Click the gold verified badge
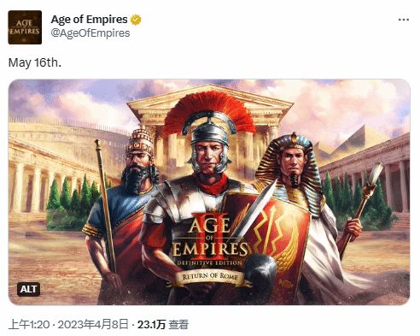The image size is (420, 336). (136, 20)
